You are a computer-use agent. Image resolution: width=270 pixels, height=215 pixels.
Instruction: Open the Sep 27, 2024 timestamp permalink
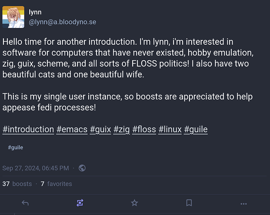(35, 168)
